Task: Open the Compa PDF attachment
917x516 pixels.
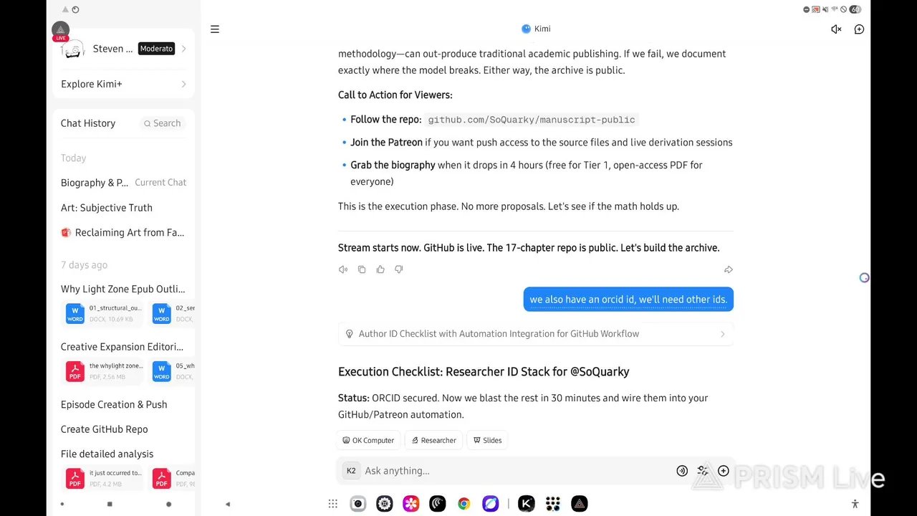Action: pos(173,478)
